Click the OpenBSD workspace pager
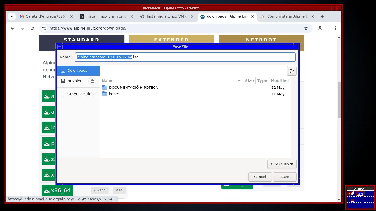The width and height of the screenshot is (376, 211). point(360,197)
